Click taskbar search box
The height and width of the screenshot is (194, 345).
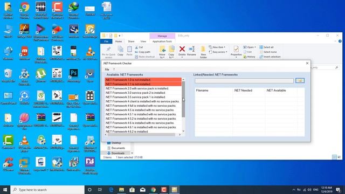[47, 190]
